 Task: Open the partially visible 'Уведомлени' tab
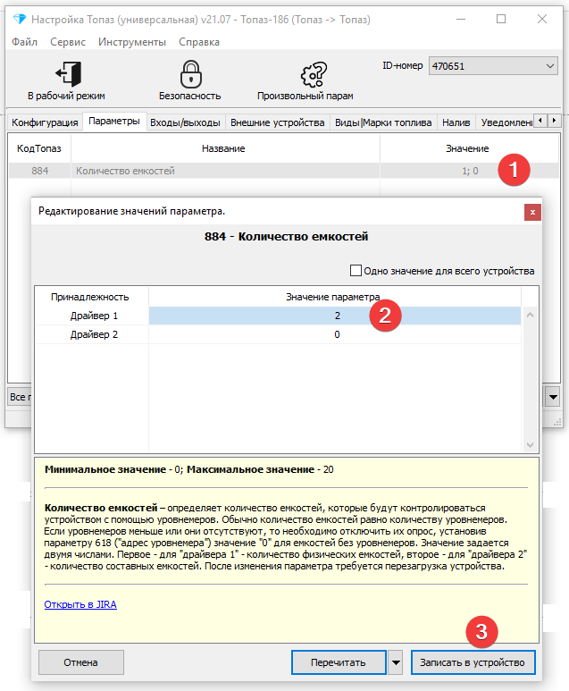[506, 122]
